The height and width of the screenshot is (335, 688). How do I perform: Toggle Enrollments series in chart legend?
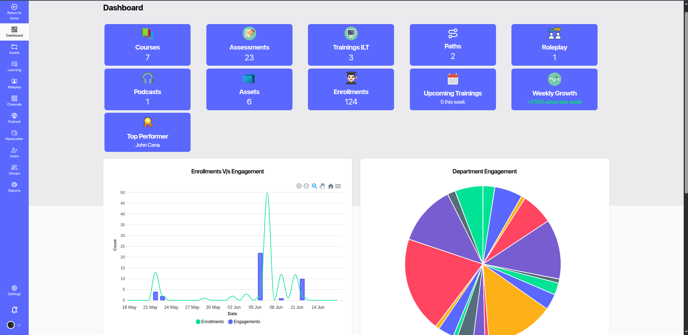[210, 322]
